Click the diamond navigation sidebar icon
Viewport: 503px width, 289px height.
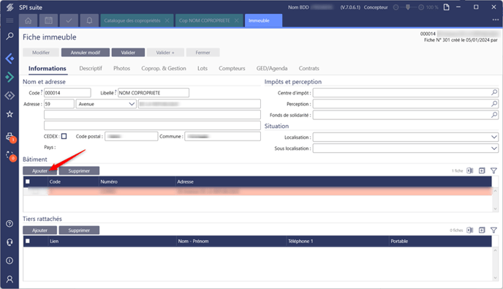click(10, 95)
